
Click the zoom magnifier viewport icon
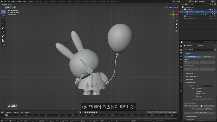176,21
